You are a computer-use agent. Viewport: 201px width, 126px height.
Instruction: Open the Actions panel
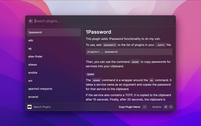156,107
